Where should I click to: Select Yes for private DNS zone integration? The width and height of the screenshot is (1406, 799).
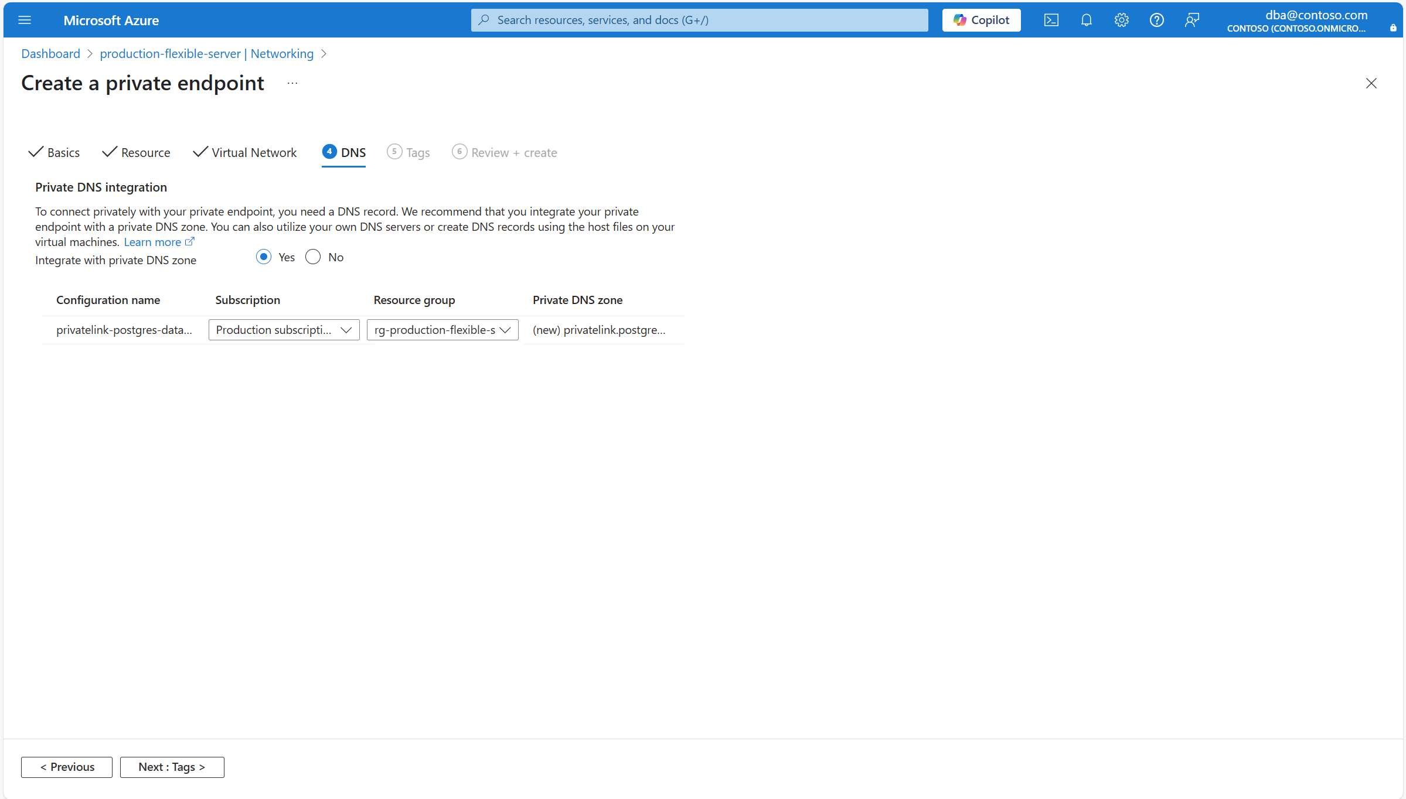point(264,257)
